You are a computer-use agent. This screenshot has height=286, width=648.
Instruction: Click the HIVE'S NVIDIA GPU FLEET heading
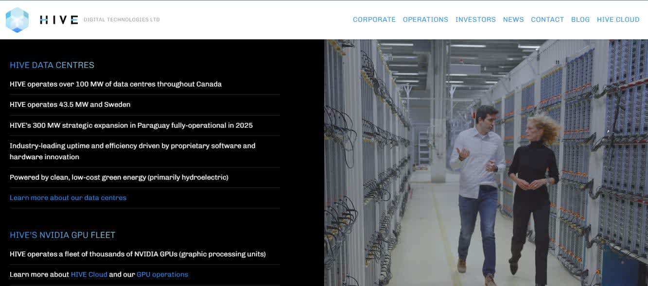63,235
